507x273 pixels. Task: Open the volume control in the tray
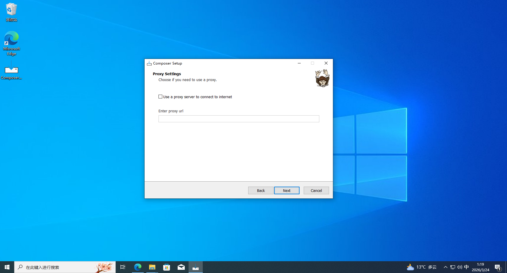click(x=459, y=267)
